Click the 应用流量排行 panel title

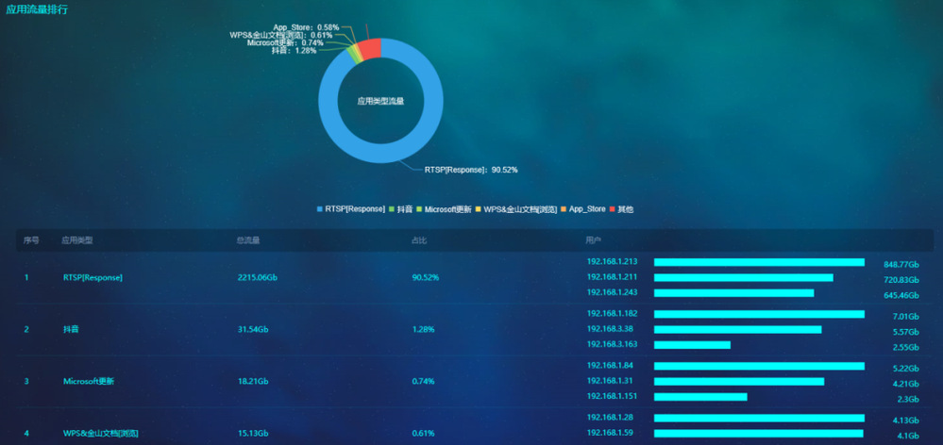pyautogui.click(x=37, y=9)
